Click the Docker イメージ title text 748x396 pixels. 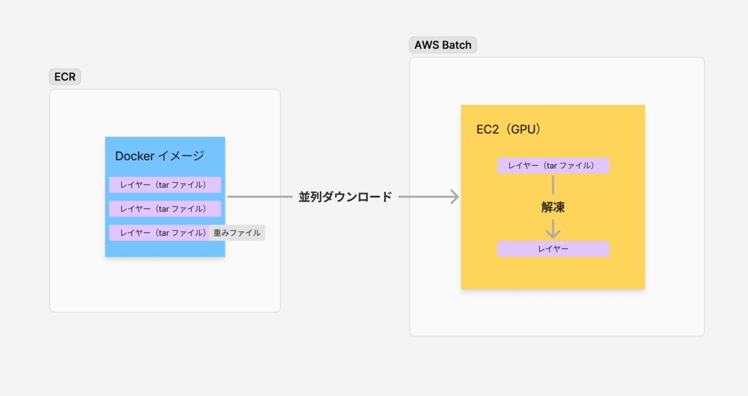coord(160,156)
